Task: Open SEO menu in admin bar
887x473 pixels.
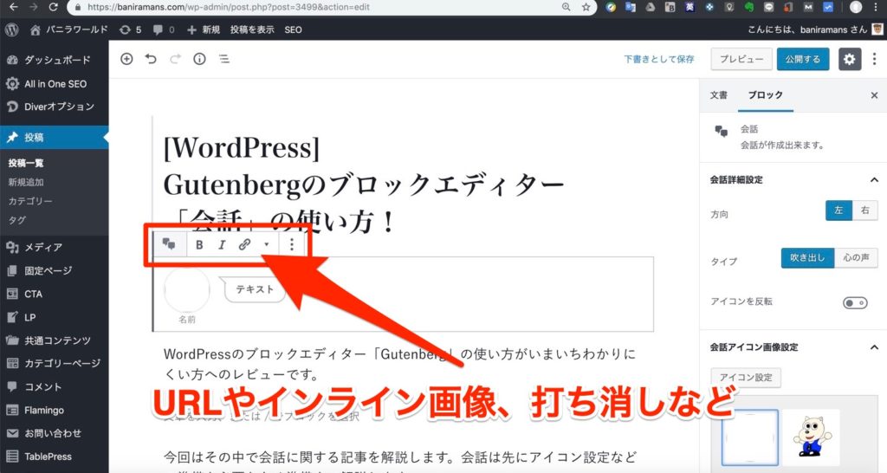Action: point(293,29)
